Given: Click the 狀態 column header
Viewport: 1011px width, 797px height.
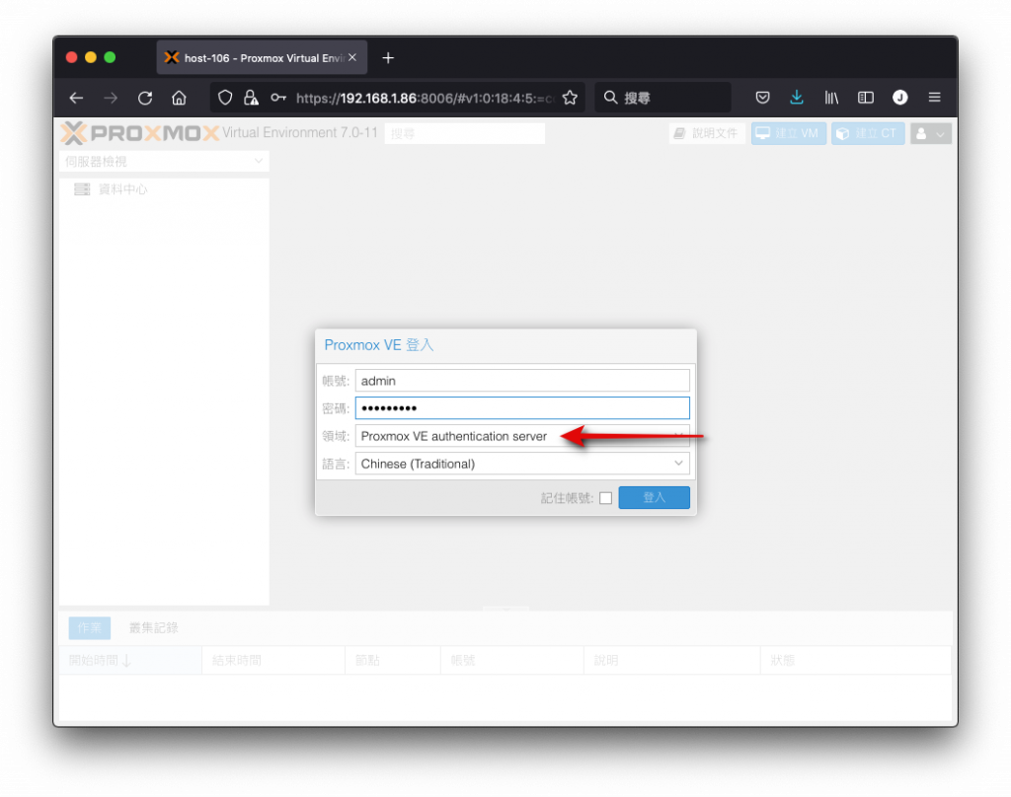Looking at the screenshot, I should pos(856,661).
